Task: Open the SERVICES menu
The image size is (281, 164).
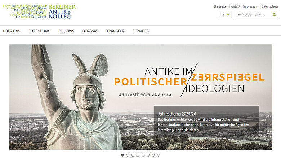Action: (x=140, y=31)
